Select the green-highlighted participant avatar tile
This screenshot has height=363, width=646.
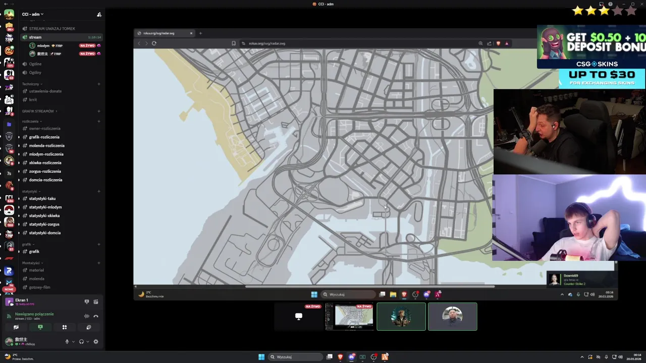[x=401, y=317]
